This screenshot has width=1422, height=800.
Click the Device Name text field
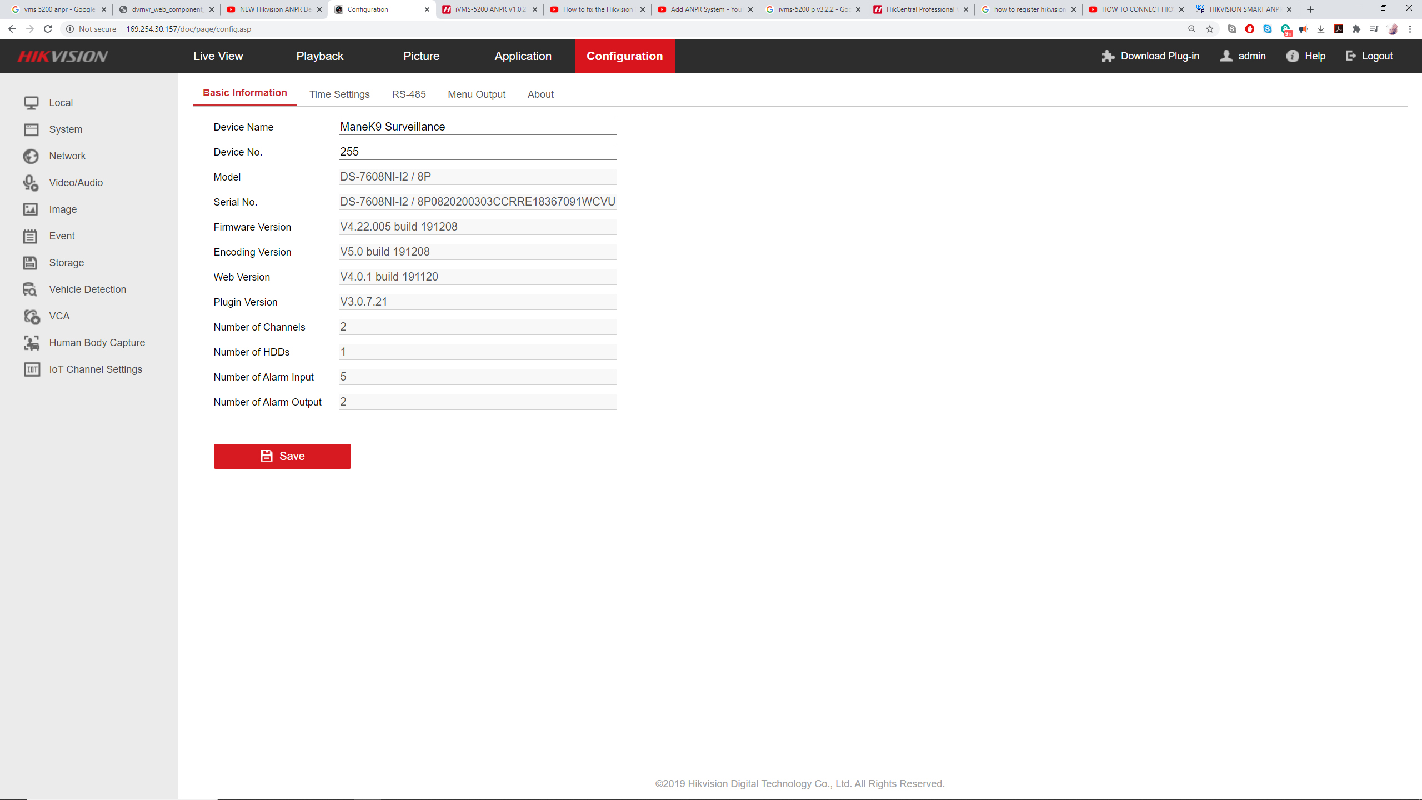tap(477, 127)
